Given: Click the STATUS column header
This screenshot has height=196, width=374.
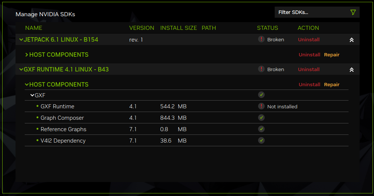Looking at the screenshot, I should point(267,28).
